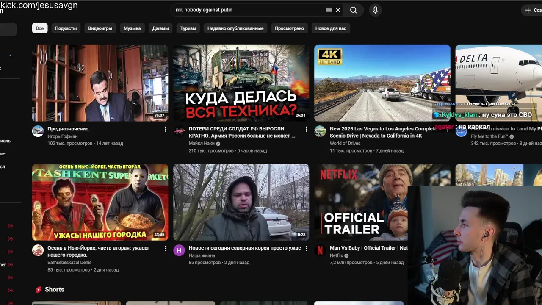This screenshot has height=305, width=542.
Task: Open Наша жизнь channel avatar with letter H
Action: tap(179, 250)
